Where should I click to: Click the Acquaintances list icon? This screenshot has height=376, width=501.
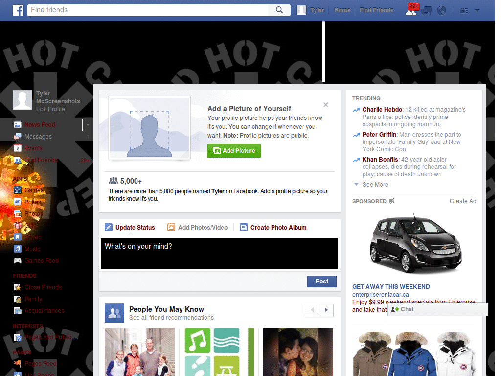pos(18,311)
